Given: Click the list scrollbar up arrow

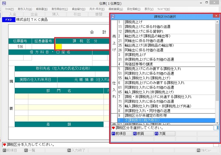Looking at the screenshot, I should click(217, 22).
